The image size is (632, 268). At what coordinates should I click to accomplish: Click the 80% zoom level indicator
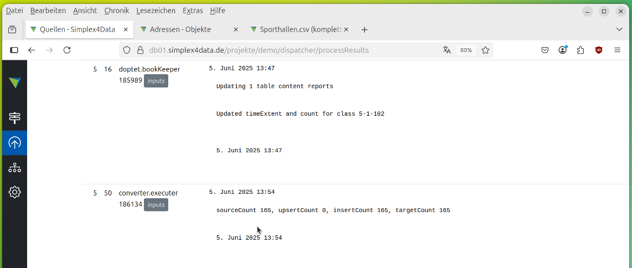466,50
